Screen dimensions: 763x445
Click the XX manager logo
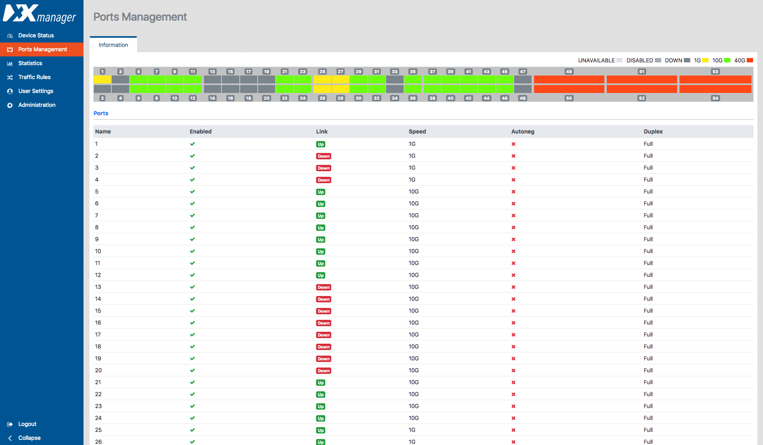coord(40,15)
